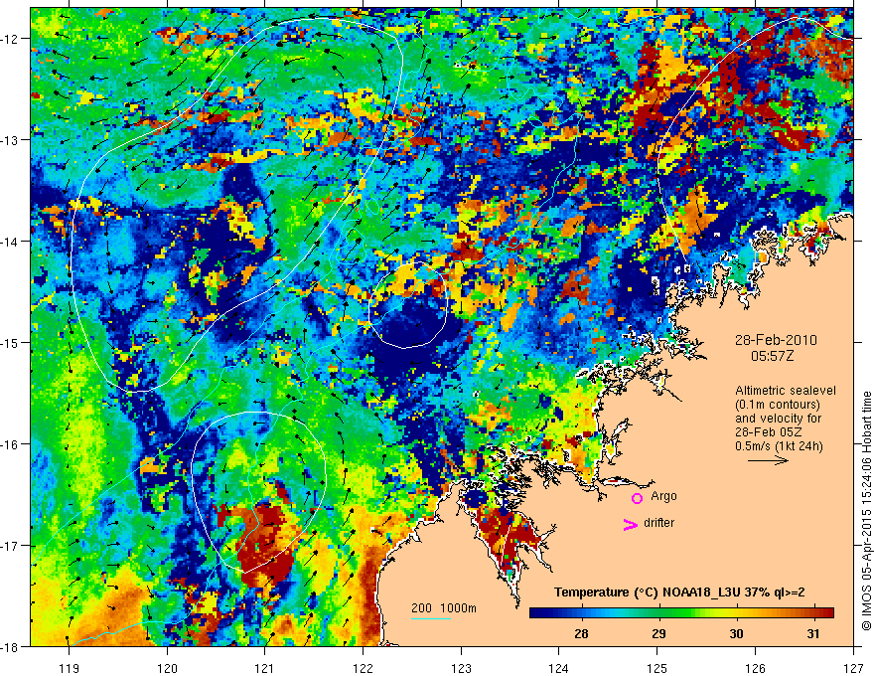
Task: Click the longitude axis label '119'
Action: pyautogui.click(x=70, y=668)
